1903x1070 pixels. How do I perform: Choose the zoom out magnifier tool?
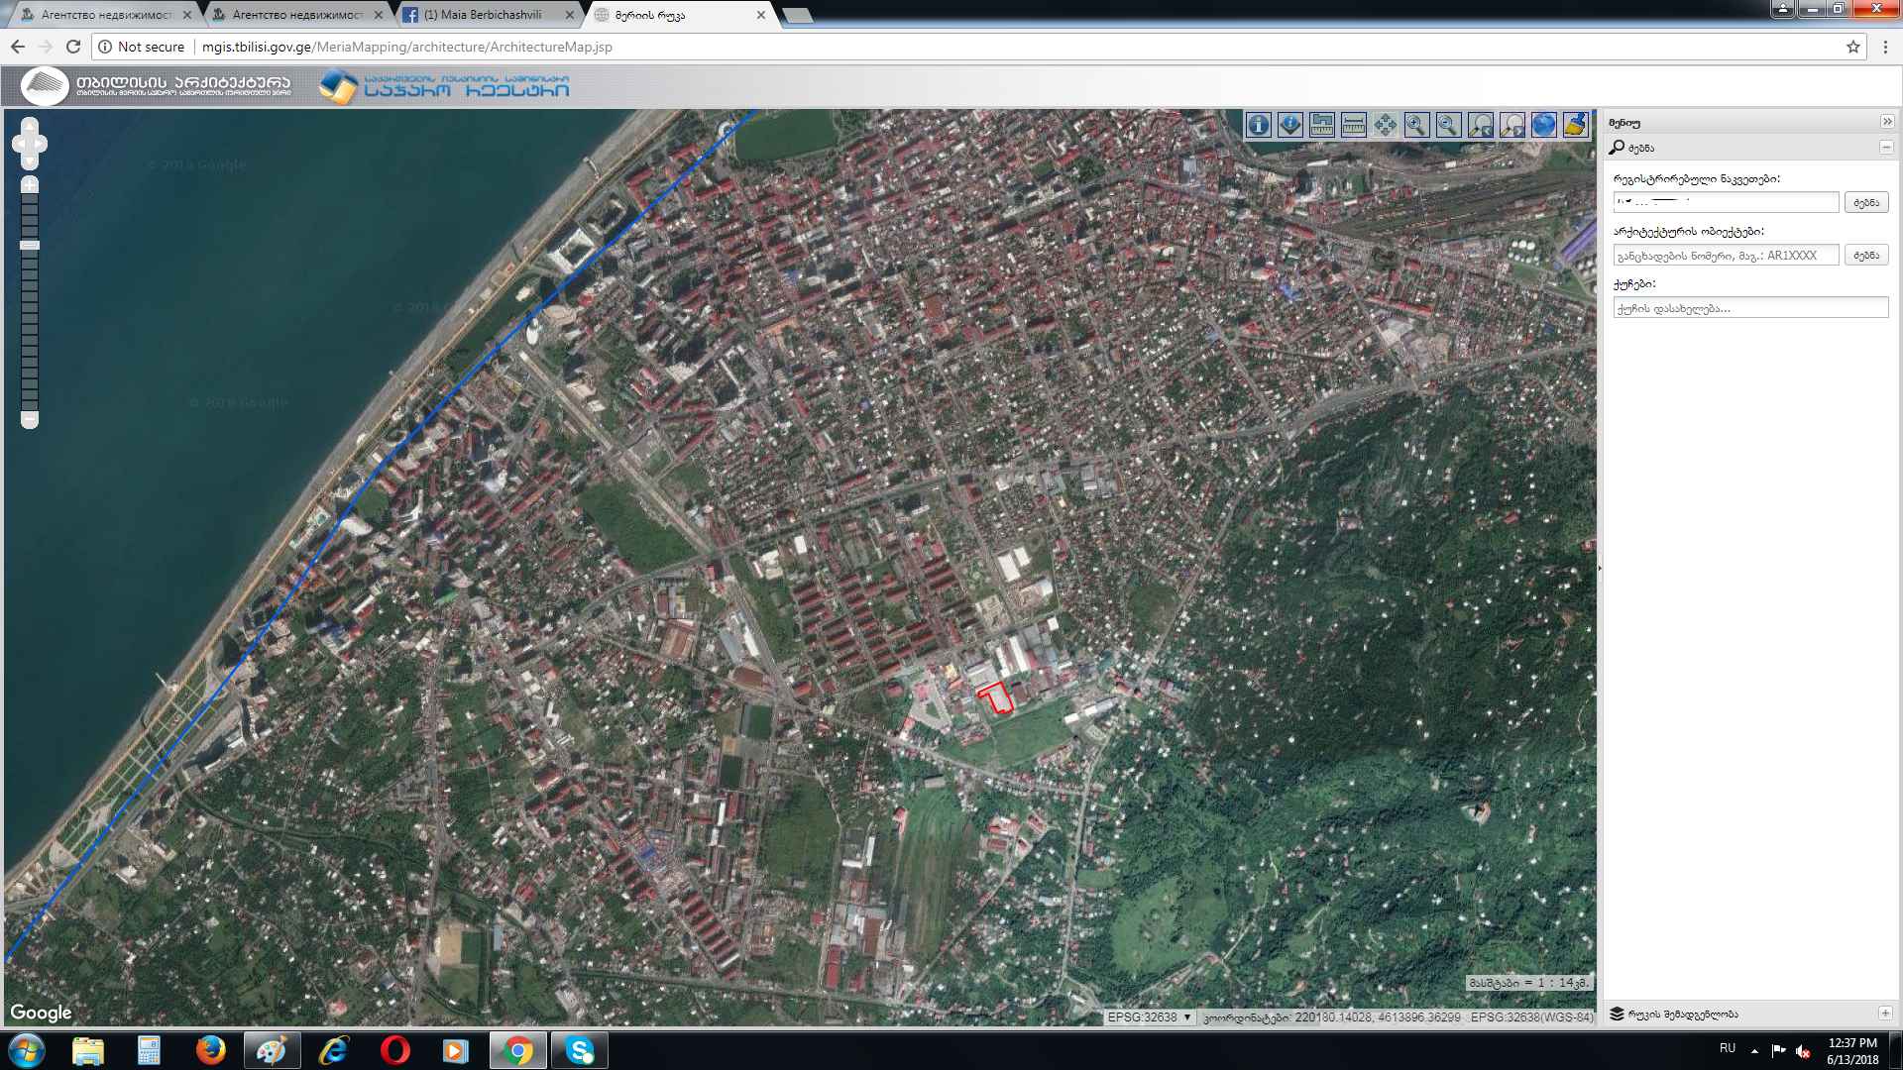(1448, 125)
